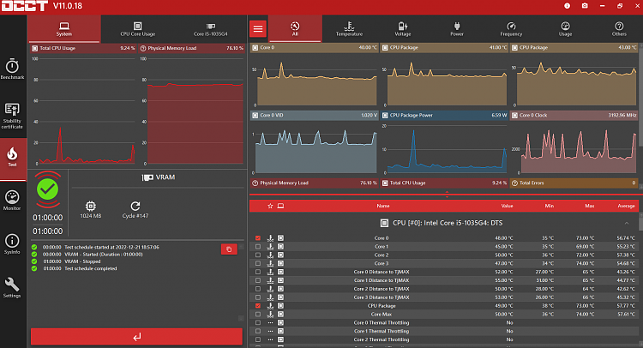643x348 pixels.
Task: Switch to the CPU Core Usage tab
Action: [137, 28]
